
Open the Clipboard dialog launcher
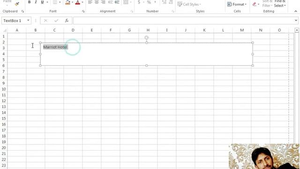click(22, 11)
